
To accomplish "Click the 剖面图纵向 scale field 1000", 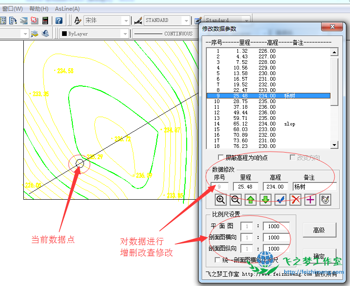I will click(276, 249).
